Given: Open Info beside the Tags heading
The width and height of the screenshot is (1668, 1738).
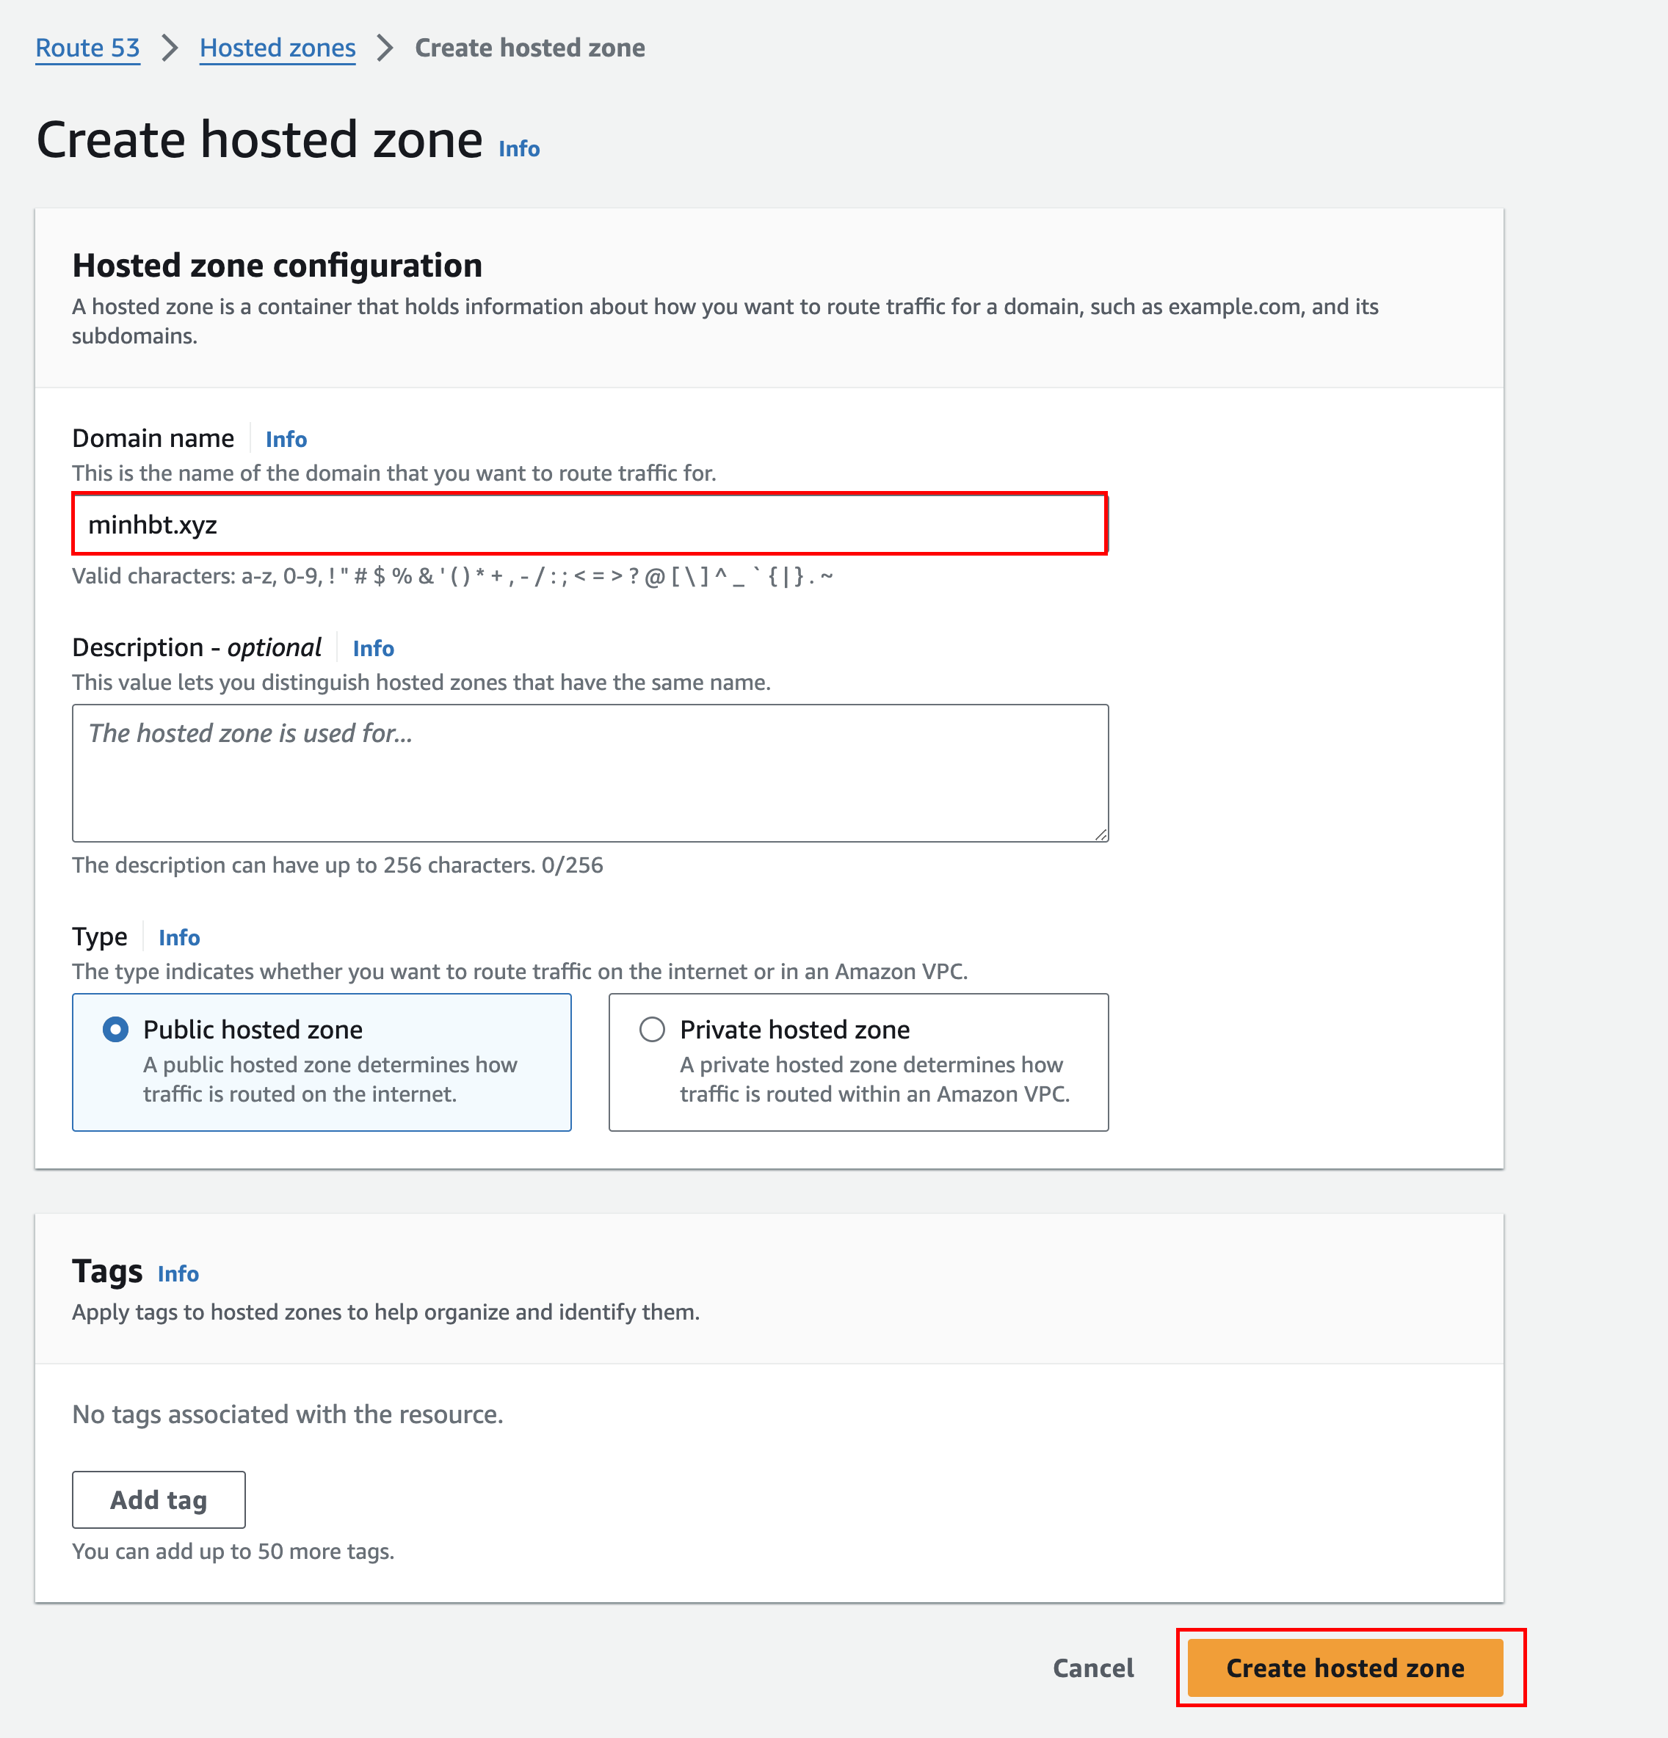Looking at the screenshot, I should (x=178, y=1273).
